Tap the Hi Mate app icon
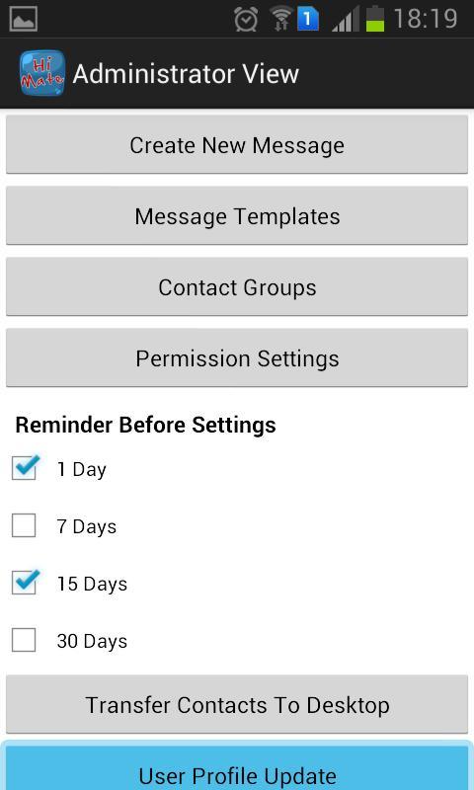 coord(42,73)
